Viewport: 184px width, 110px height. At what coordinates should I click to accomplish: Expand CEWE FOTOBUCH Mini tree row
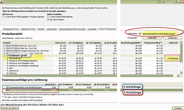coord(4,46)
